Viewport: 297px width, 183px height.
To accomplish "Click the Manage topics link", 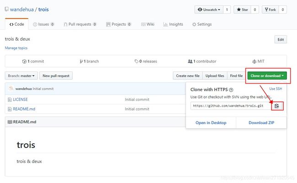I will 16,48.
